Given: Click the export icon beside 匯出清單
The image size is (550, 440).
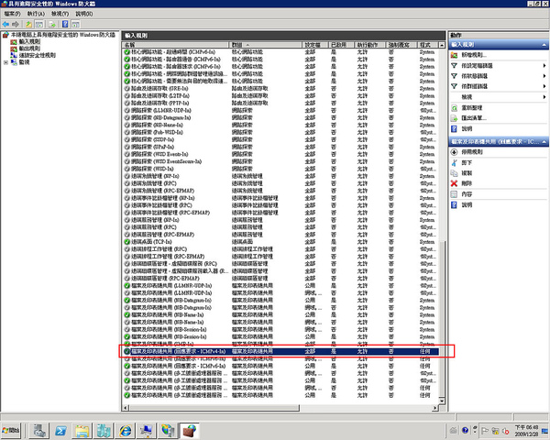Looking at the screenshot, I should [x=455, y=118].
